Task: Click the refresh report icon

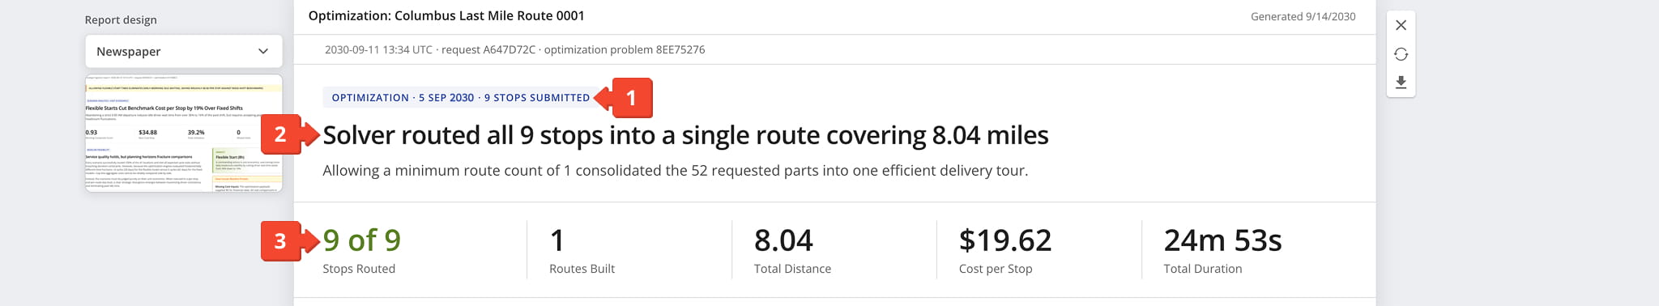Action: 1401,54
